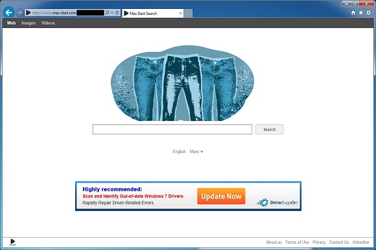Open favorites with the star icon
376x250 pixels.
(x=361, y=13)
